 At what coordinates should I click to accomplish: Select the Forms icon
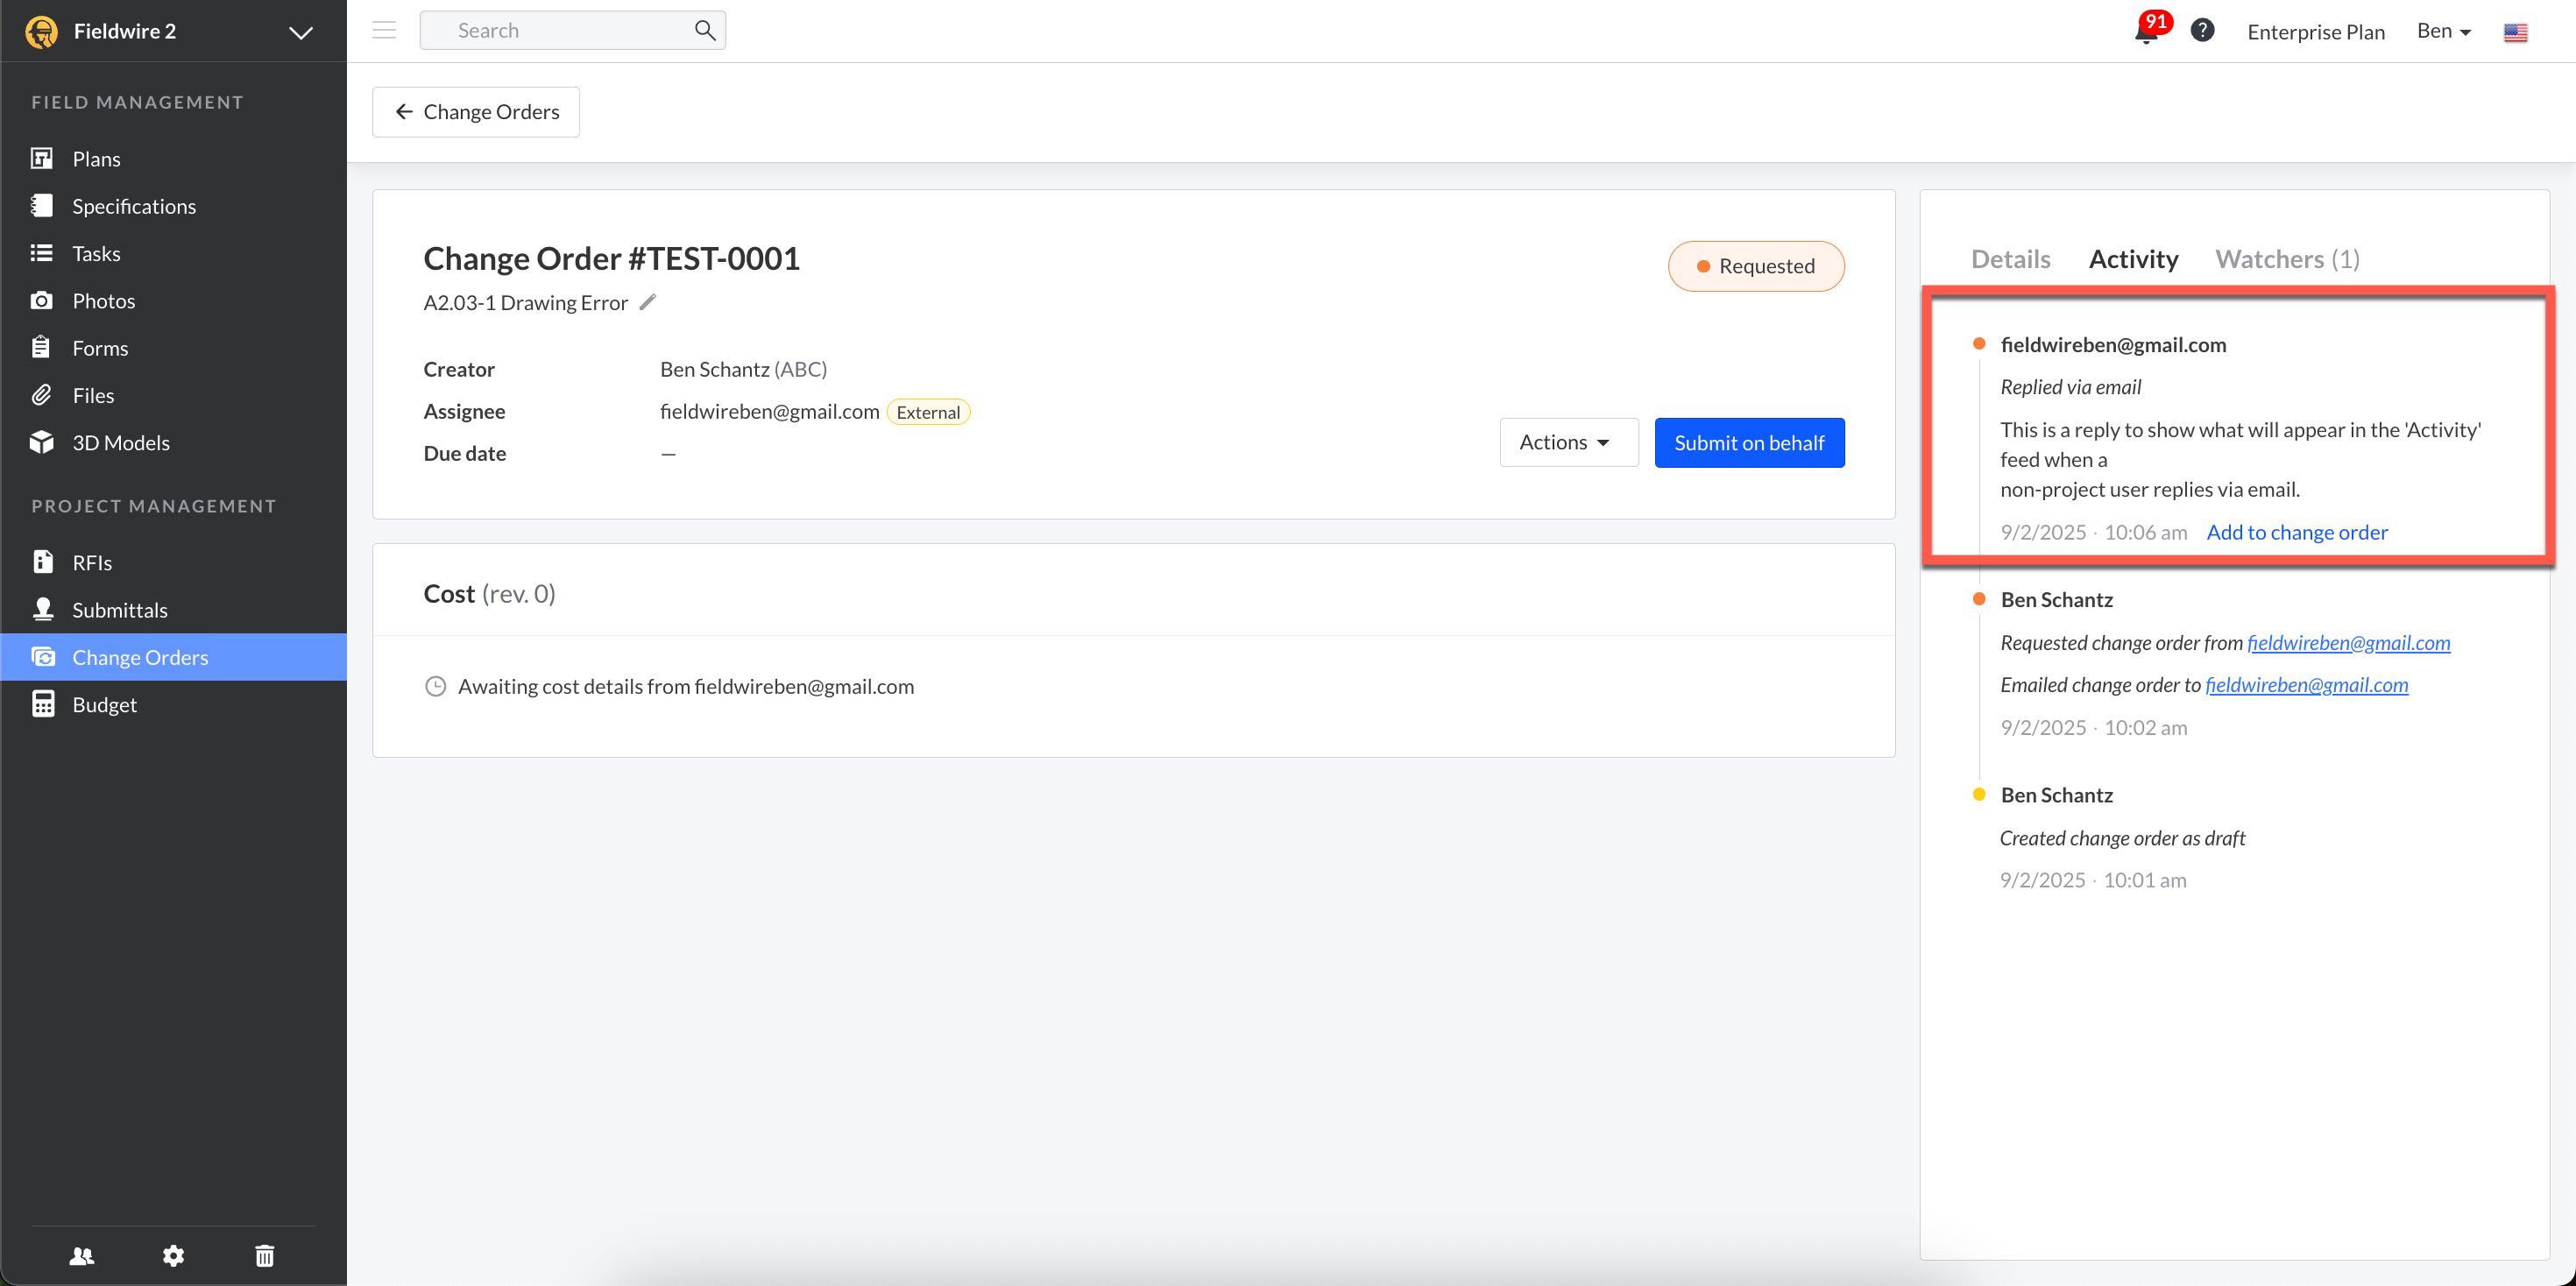tap(41, 347)
